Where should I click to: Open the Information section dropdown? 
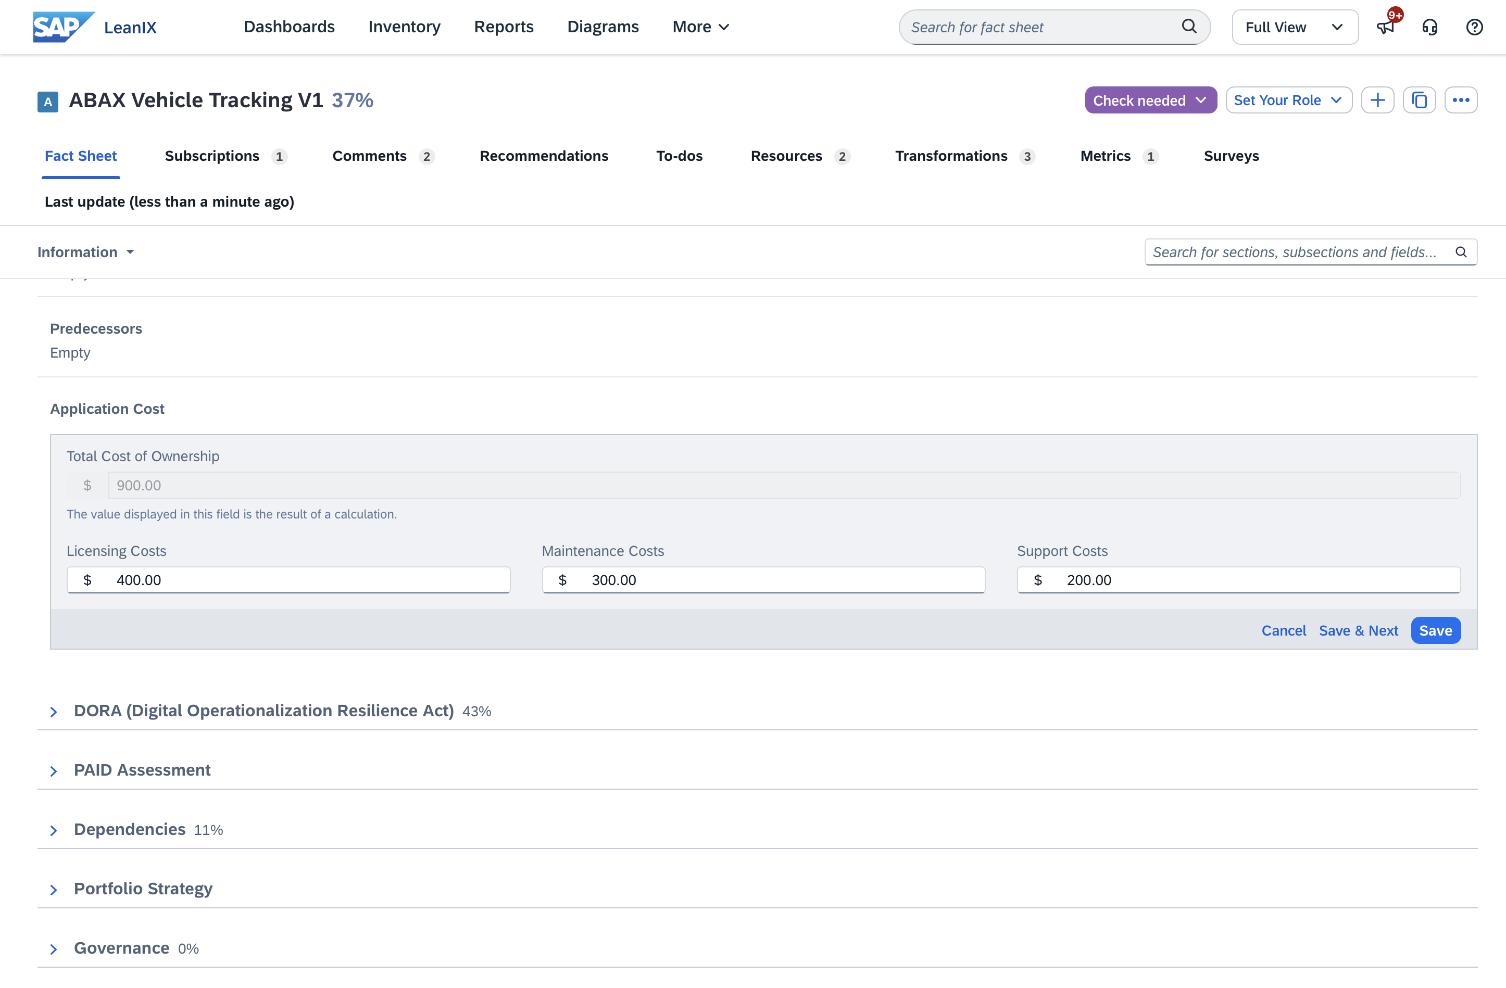86,252
